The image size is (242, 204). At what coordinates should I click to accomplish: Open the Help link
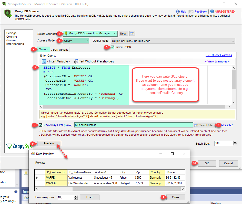[184, 12]
